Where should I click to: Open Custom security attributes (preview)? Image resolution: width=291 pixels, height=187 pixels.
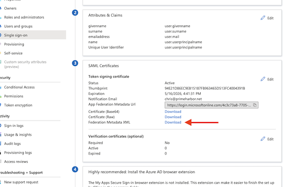tap(25, 64)
